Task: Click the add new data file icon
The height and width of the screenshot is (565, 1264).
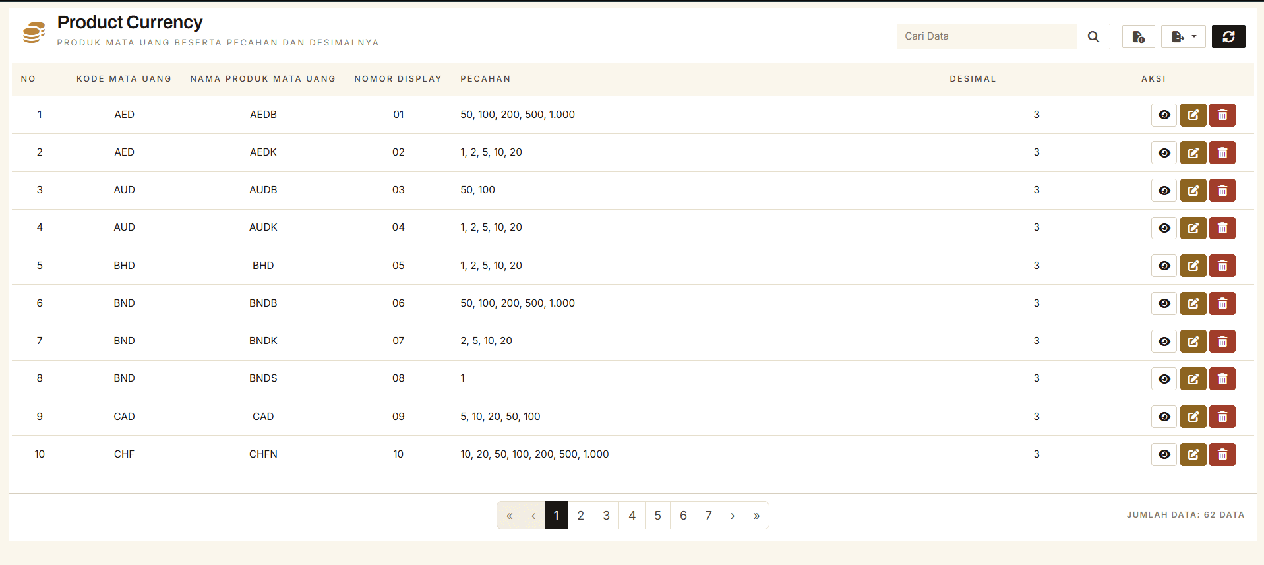Action: 1138,36
